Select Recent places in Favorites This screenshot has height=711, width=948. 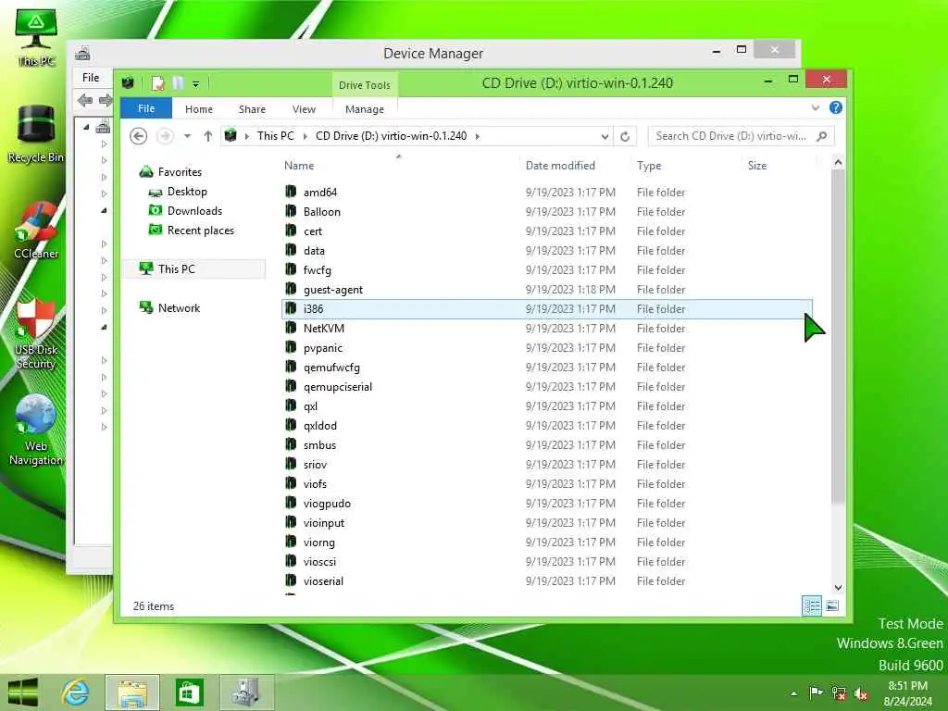click(200, 230)
